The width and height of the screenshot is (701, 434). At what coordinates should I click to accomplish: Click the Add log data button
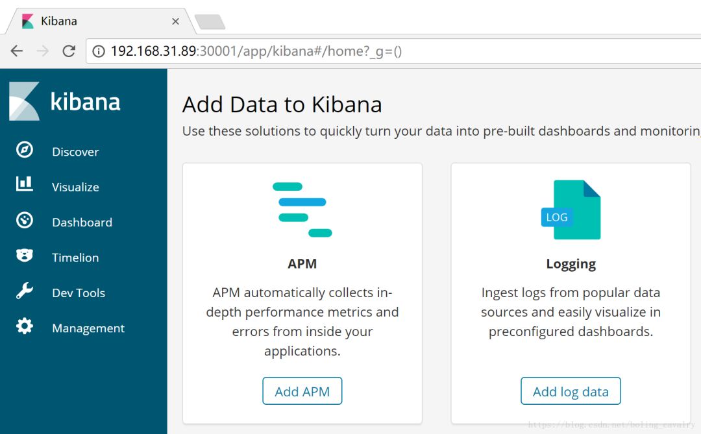tap(571, 391)
